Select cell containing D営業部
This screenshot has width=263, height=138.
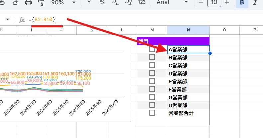188,73
